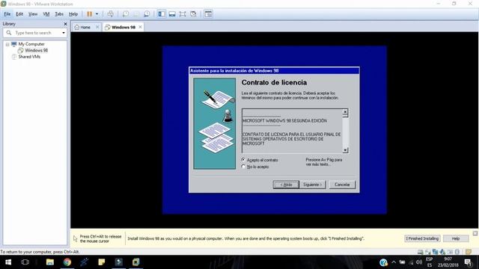Open Task View on the taskbar
The height and width of the screenshot is (269, 479).
pyautogui.click(x=25, y=262)
